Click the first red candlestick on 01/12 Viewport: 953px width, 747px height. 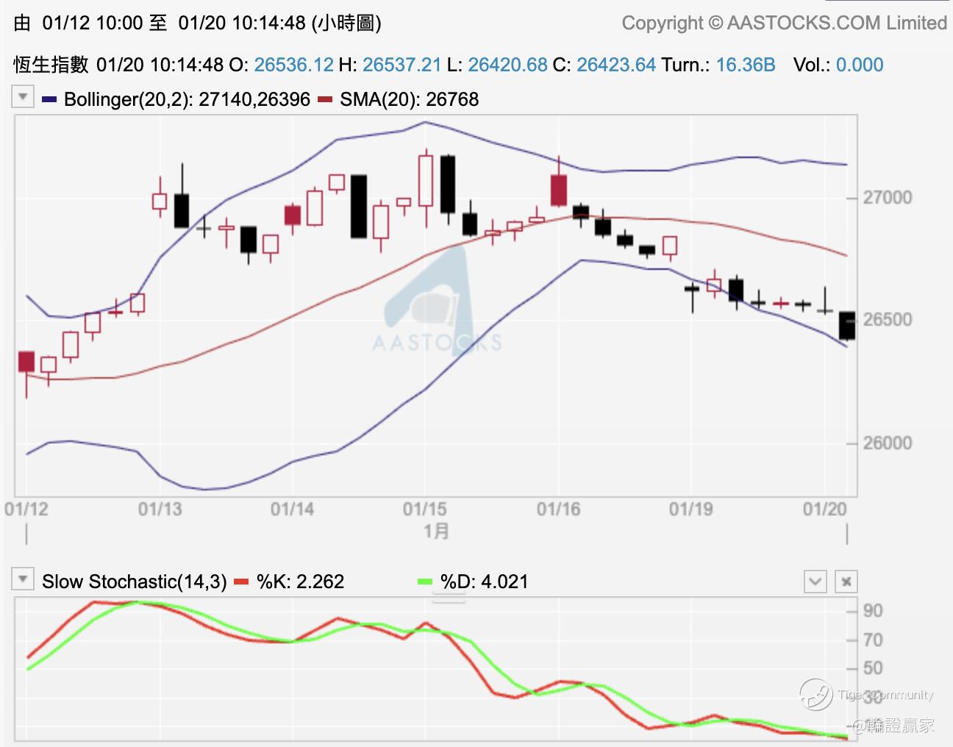coord(26,362)
